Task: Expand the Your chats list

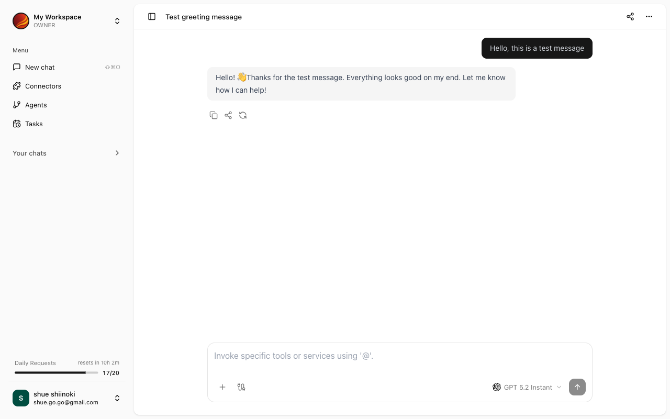Action: coord(117,153)
